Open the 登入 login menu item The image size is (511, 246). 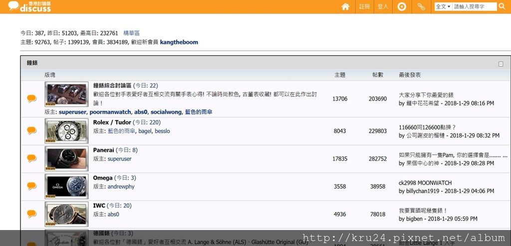383,6
